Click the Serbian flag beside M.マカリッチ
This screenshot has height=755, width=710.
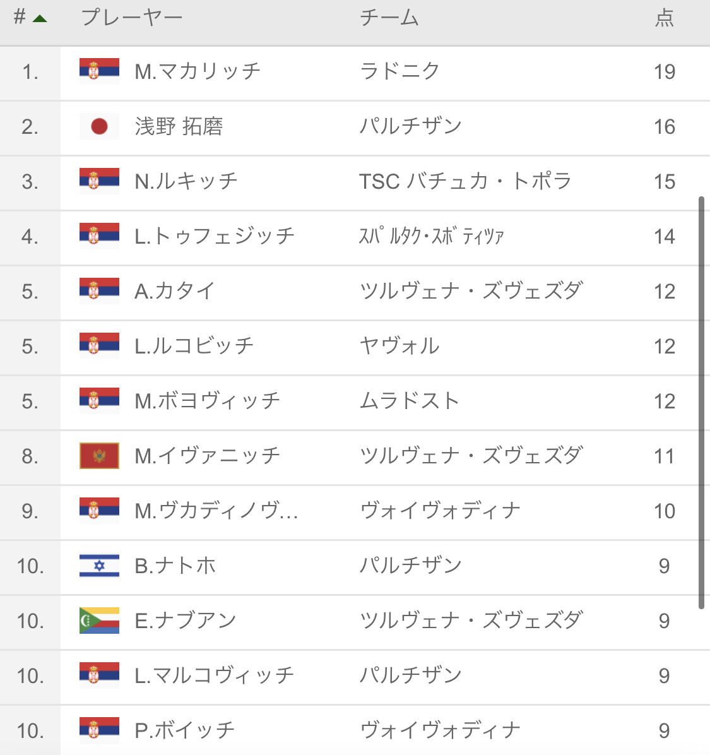(99, 71)
